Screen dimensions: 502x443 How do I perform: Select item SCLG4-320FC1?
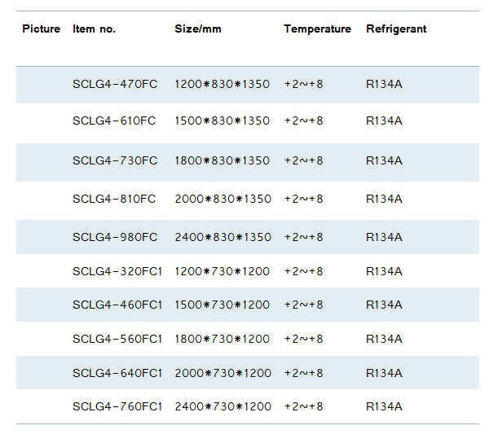(x=117, y=271)
